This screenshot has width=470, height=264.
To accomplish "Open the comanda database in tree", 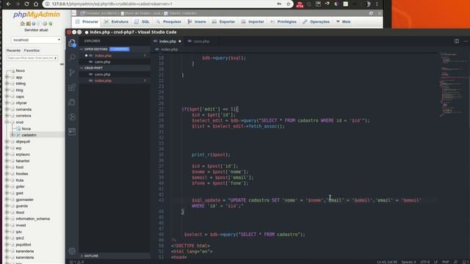I will point(23,109).
